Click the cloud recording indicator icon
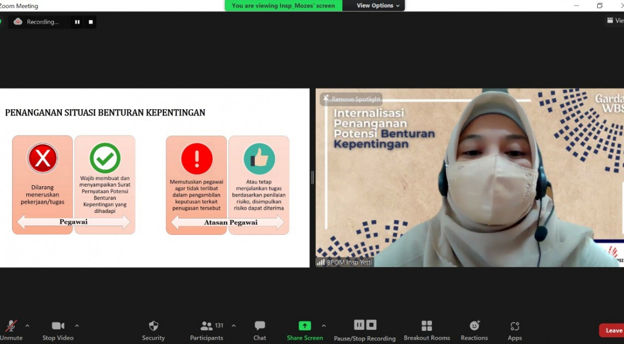The image size is (624, 344). coord(18,22)
